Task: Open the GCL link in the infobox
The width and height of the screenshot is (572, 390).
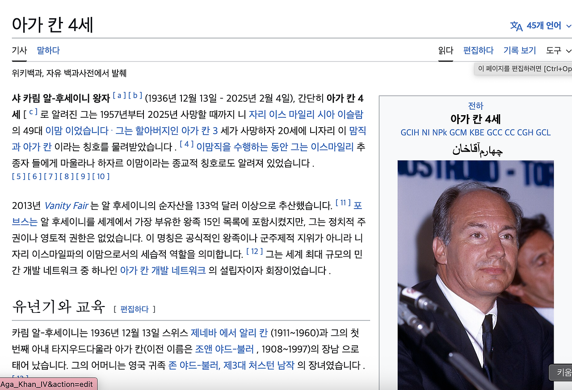Action: (543, 133)
